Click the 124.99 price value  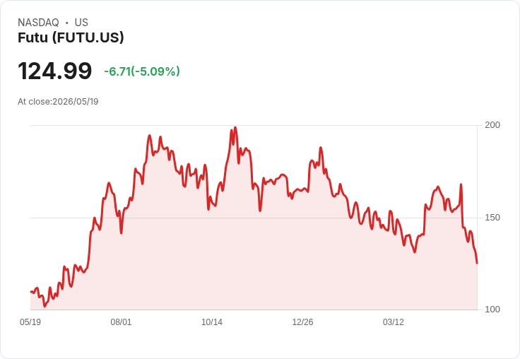pos(54,71)
